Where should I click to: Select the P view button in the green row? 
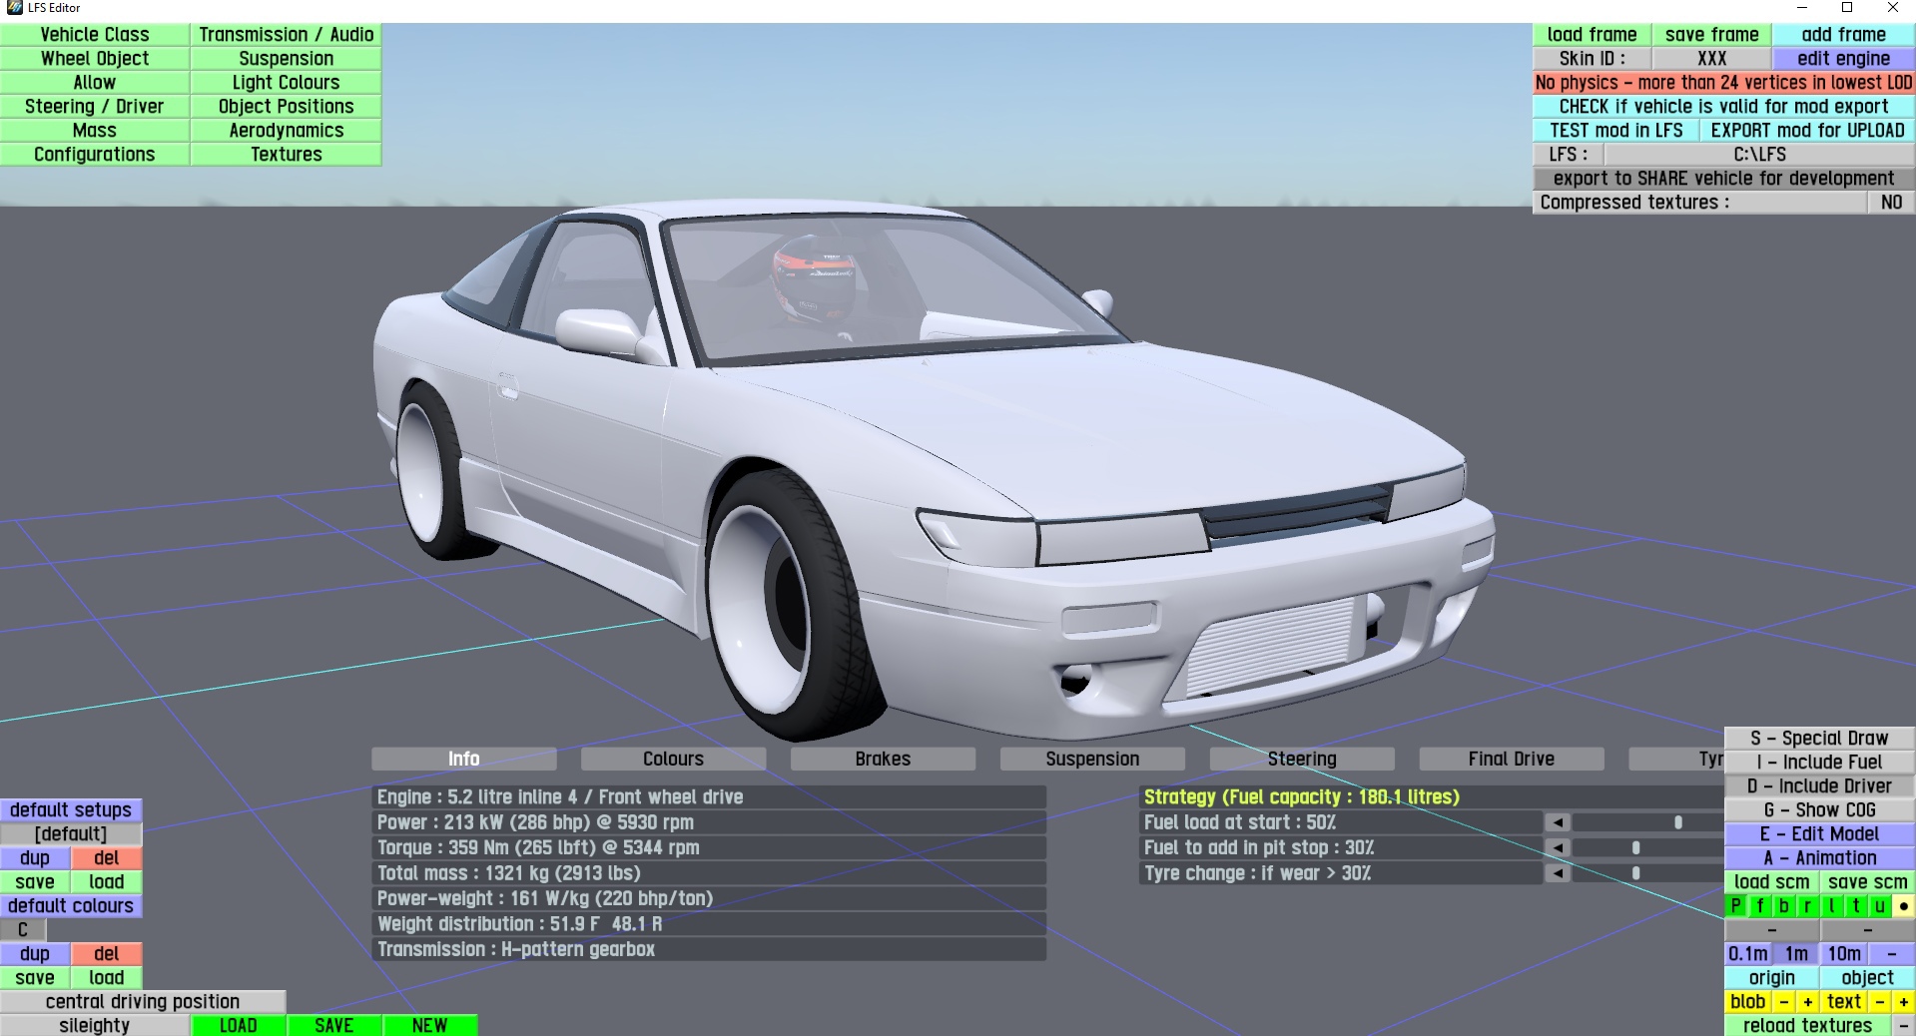[x=1736, y=906]
